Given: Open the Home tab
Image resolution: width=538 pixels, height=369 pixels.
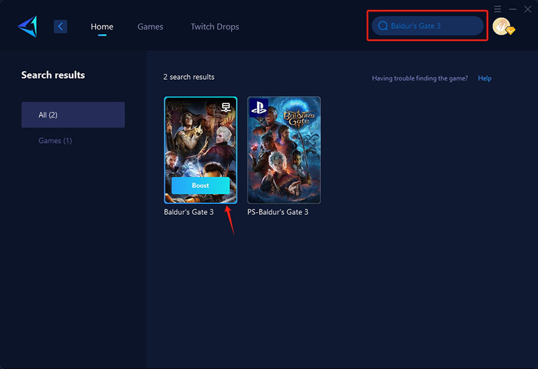Looking at the screenshot, I should [102, 27].
